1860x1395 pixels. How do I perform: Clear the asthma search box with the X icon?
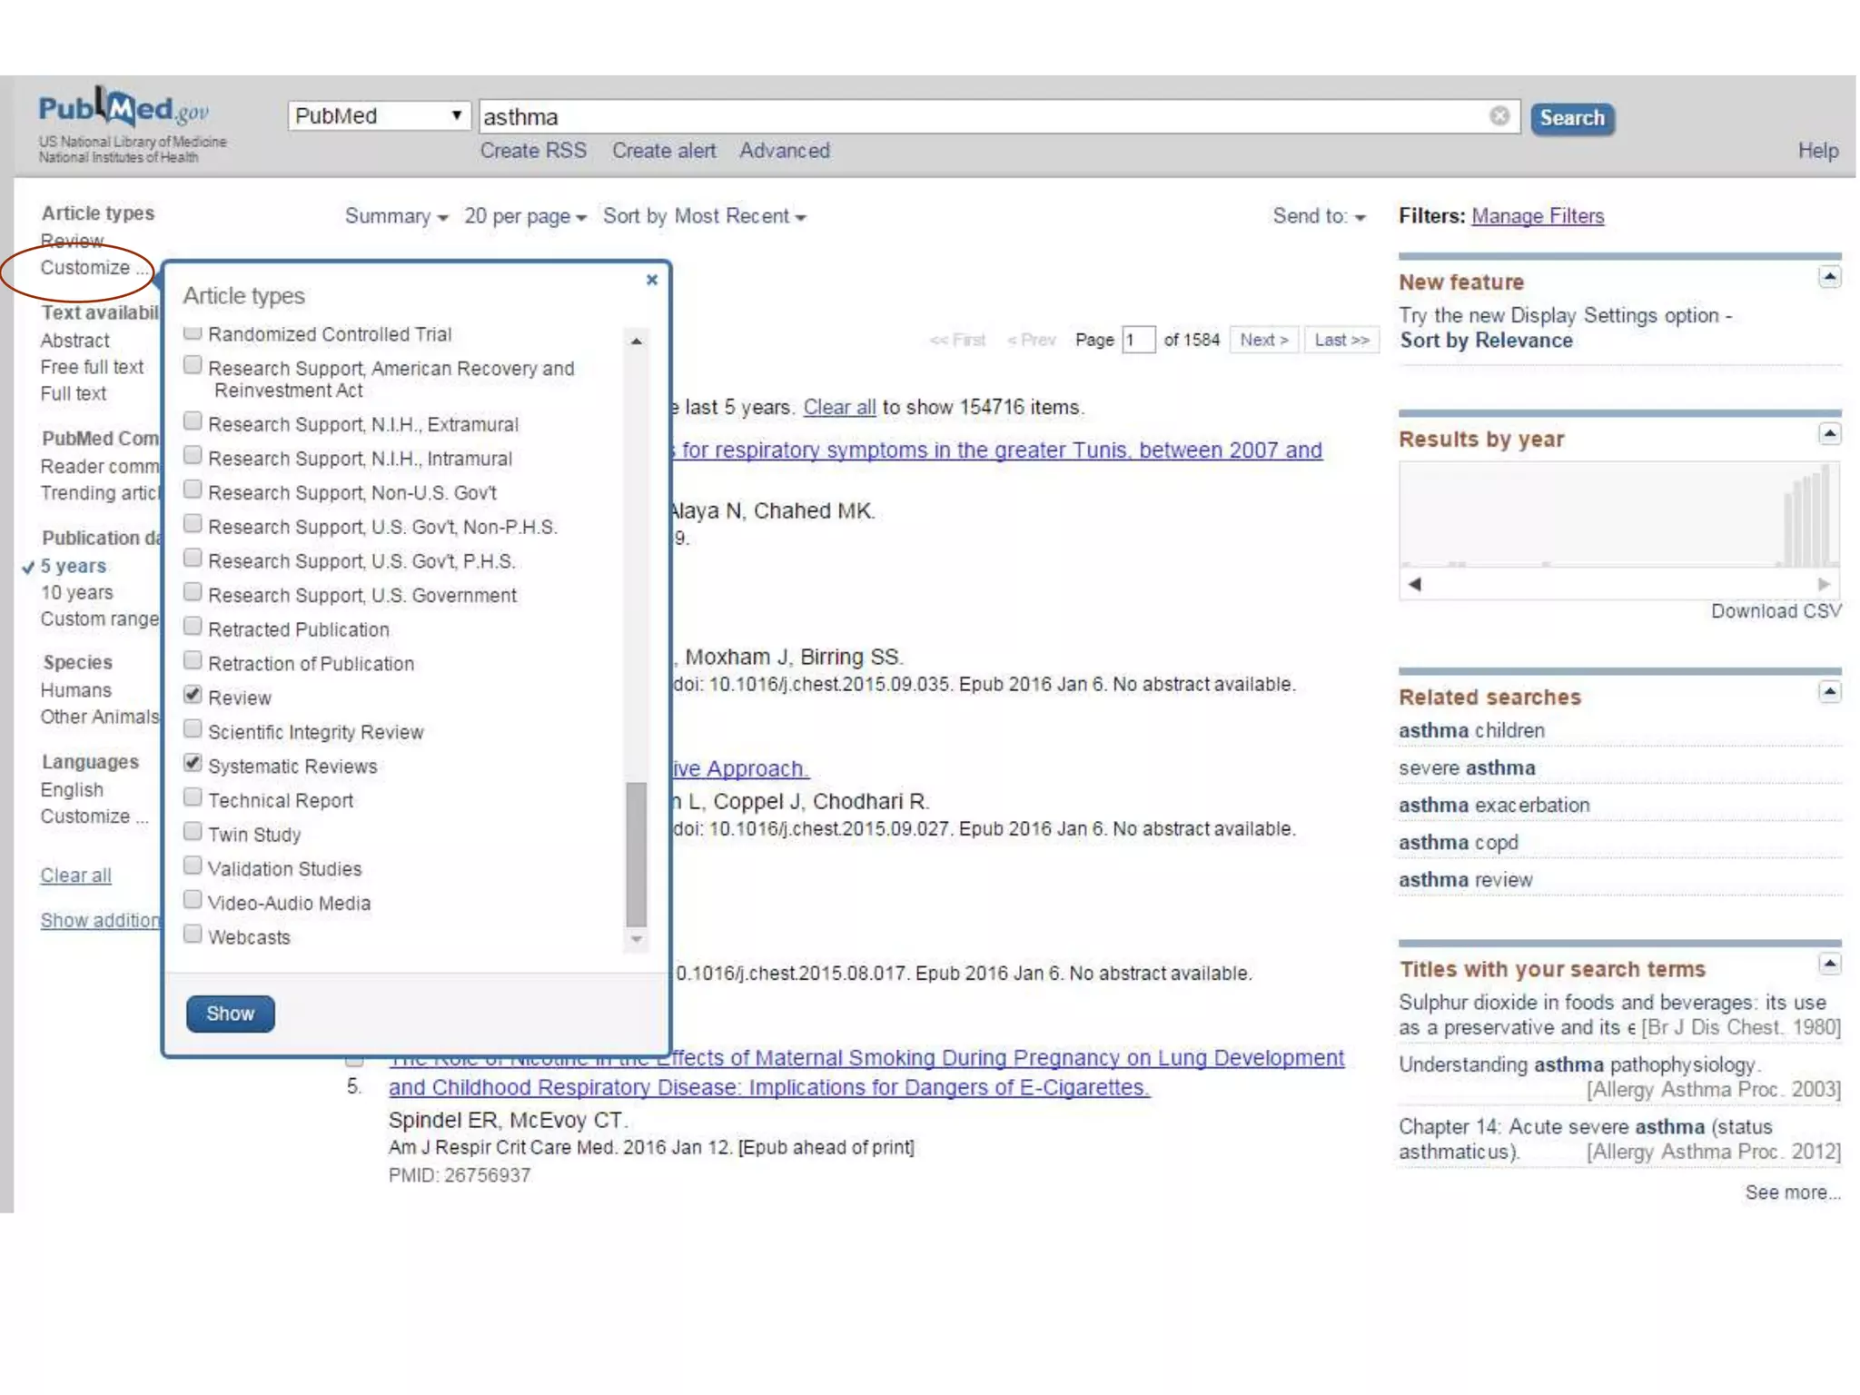[1499, 116]
